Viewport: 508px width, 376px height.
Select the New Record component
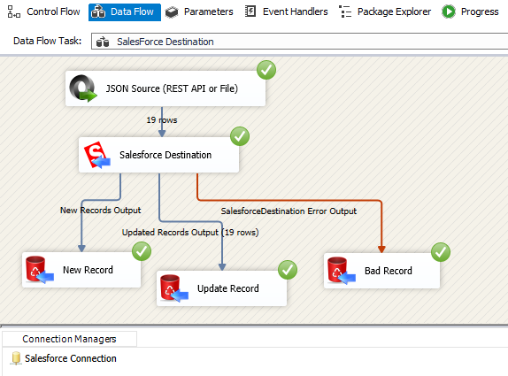(x=81, y=270)
